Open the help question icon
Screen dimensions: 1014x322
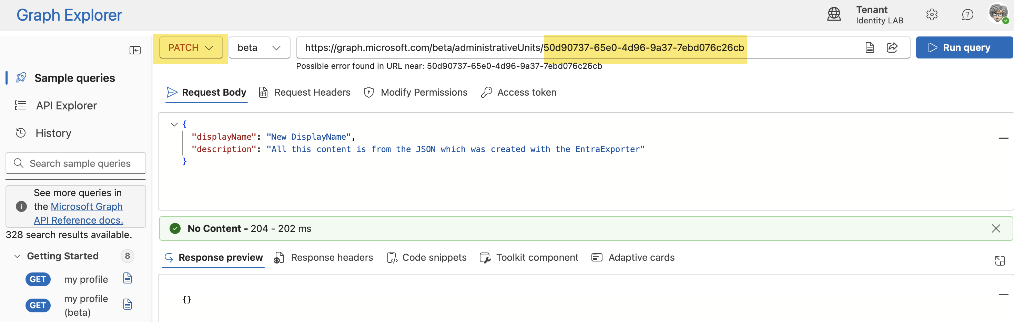(x=967, y=15)
